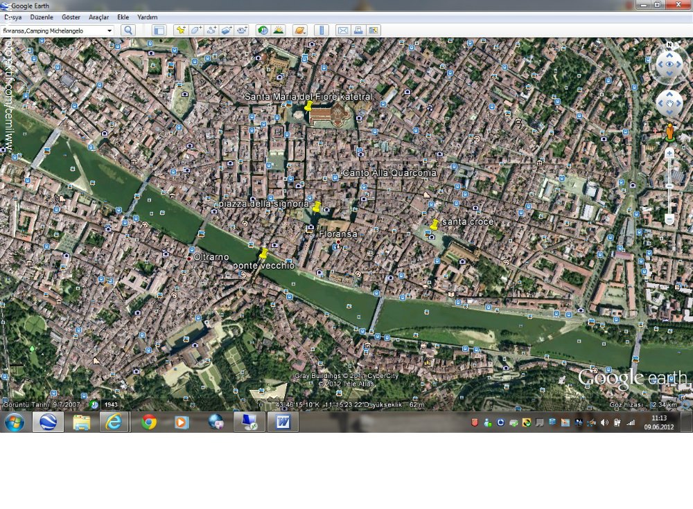Image resolution: width=693 pixels, height=509 pixels.
Task: Print the current view
Action: point(358,30)
